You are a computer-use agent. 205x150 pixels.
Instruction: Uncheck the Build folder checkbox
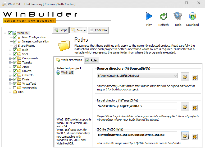coord(15,50)
